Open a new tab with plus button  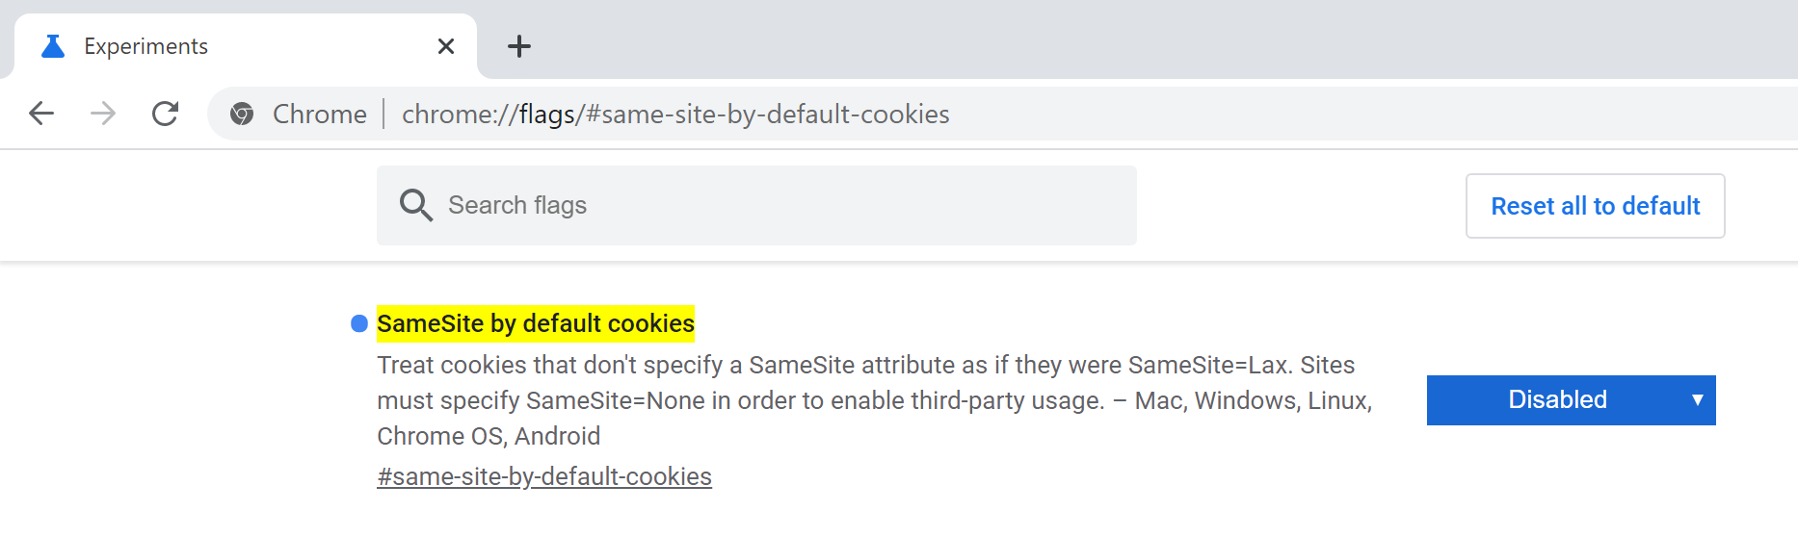pos(519,46)
